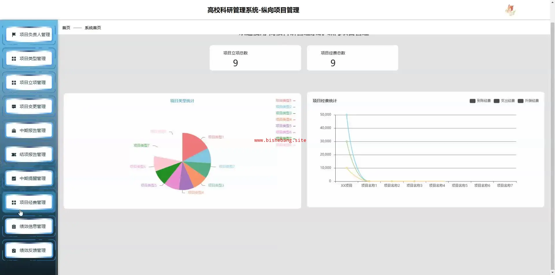Image resolution: width=555 pixels, height=275 pixels.
Task: Click the 项目立项总数 statistics card
Action: tap(255, 58)
